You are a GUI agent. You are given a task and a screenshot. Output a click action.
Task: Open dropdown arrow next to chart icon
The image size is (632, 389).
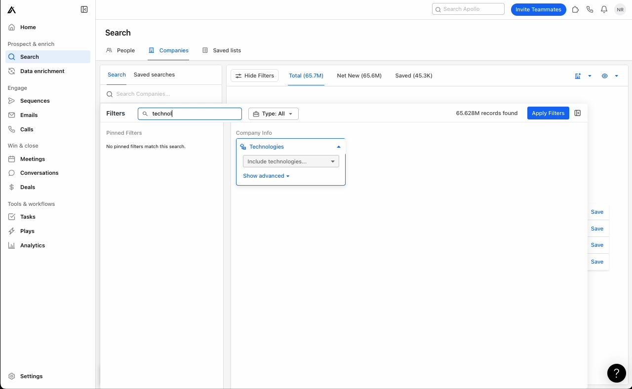(590, 76)
